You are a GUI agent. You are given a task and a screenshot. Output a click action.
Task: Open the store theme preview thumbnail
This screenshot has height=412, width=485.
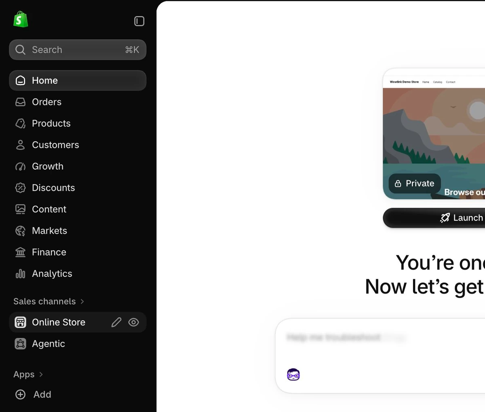pyautogui.click(x=434, y=134)
